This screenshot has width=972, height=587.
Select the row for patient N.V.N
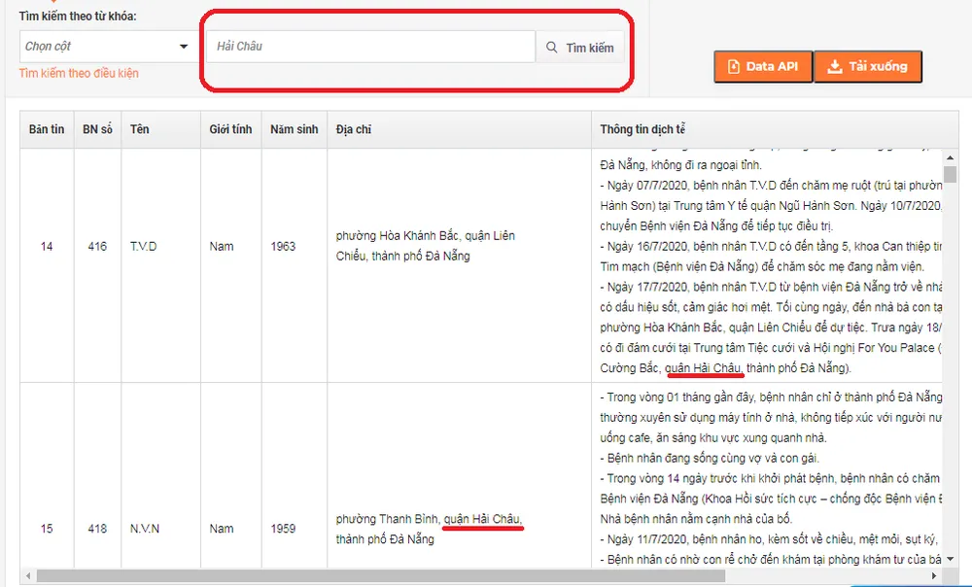[143, 530]
